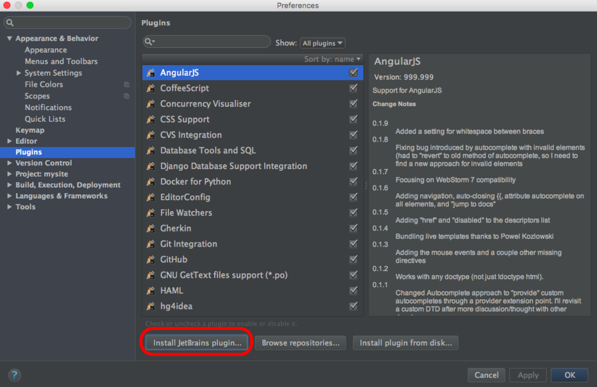Viewport: 597px width, 387px height.
Task: Uncheck the Git Integration plugin
Action: pyautogui.click(x=353, y=244)
